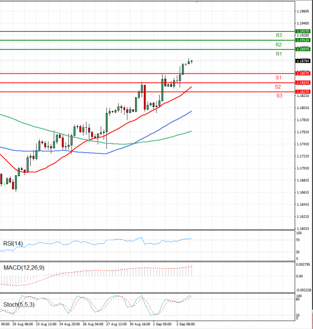
Task: Click the red 1.18570 price tag
Action: [303, 74]
